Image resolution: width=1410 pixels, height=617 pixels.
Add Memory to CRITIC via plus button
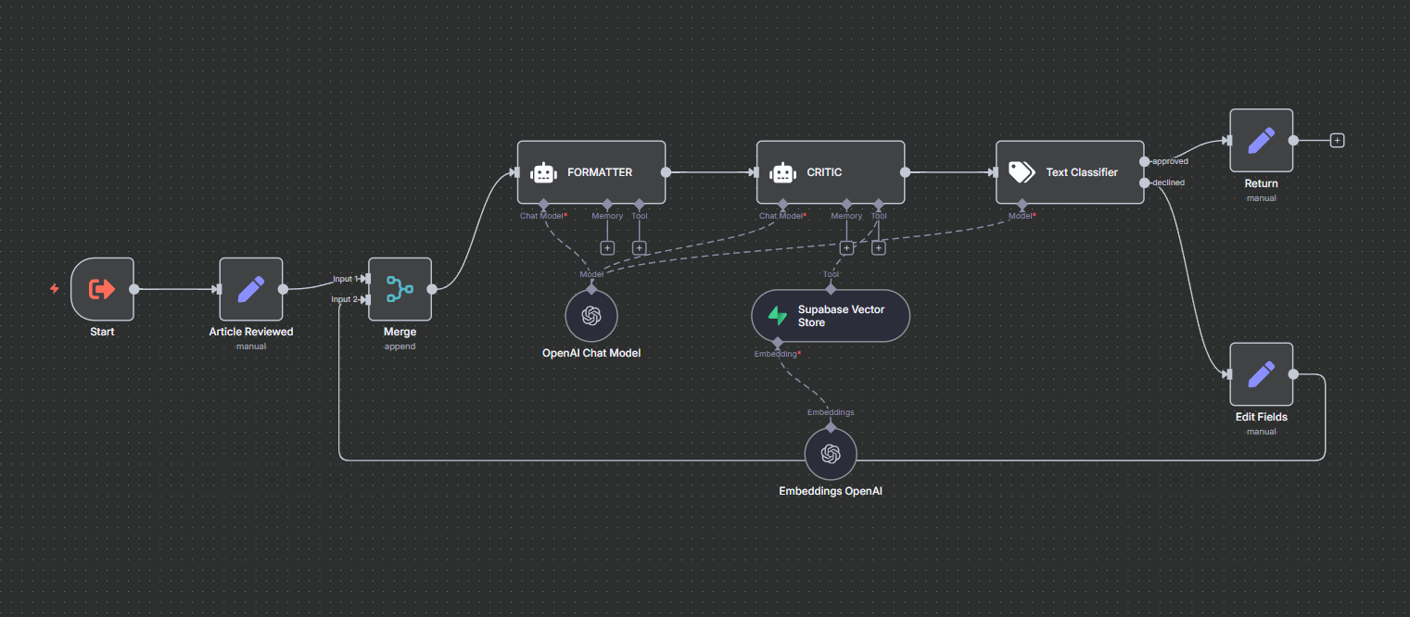pyautogui.click(x=846, y=247)
